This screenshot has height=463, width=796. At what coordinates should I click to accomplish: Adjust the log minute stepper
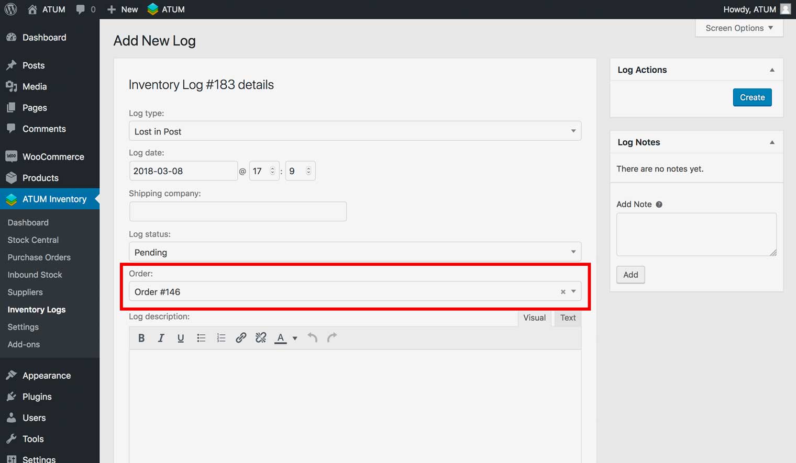click(x=308, y=171)
